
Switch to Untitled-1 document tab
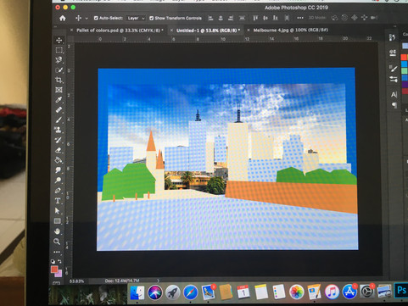tap(208, 31)
